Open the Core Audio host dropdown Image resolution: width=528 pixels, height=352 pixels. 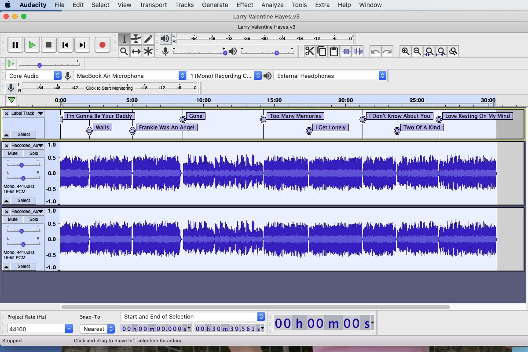(33, 76)
